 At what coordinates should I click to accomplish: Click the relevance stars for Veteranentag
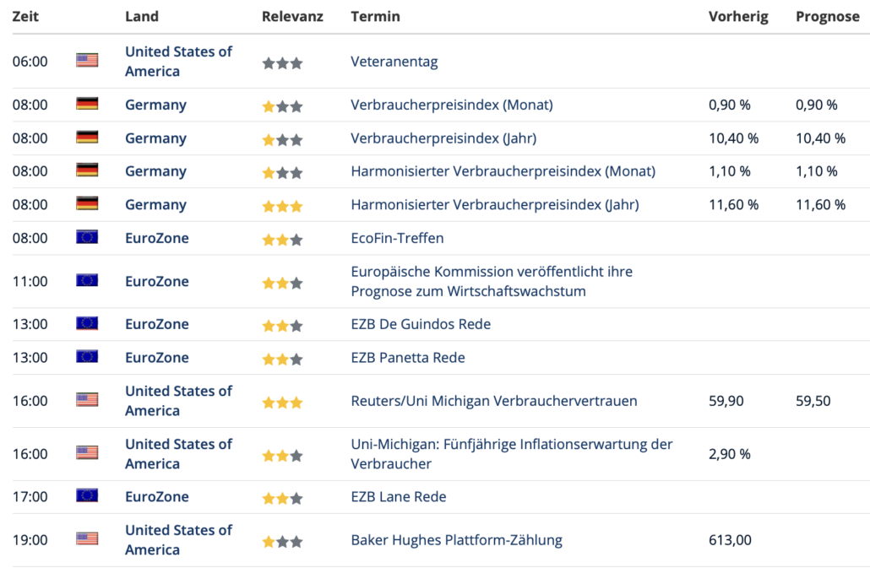coord(282,63)
